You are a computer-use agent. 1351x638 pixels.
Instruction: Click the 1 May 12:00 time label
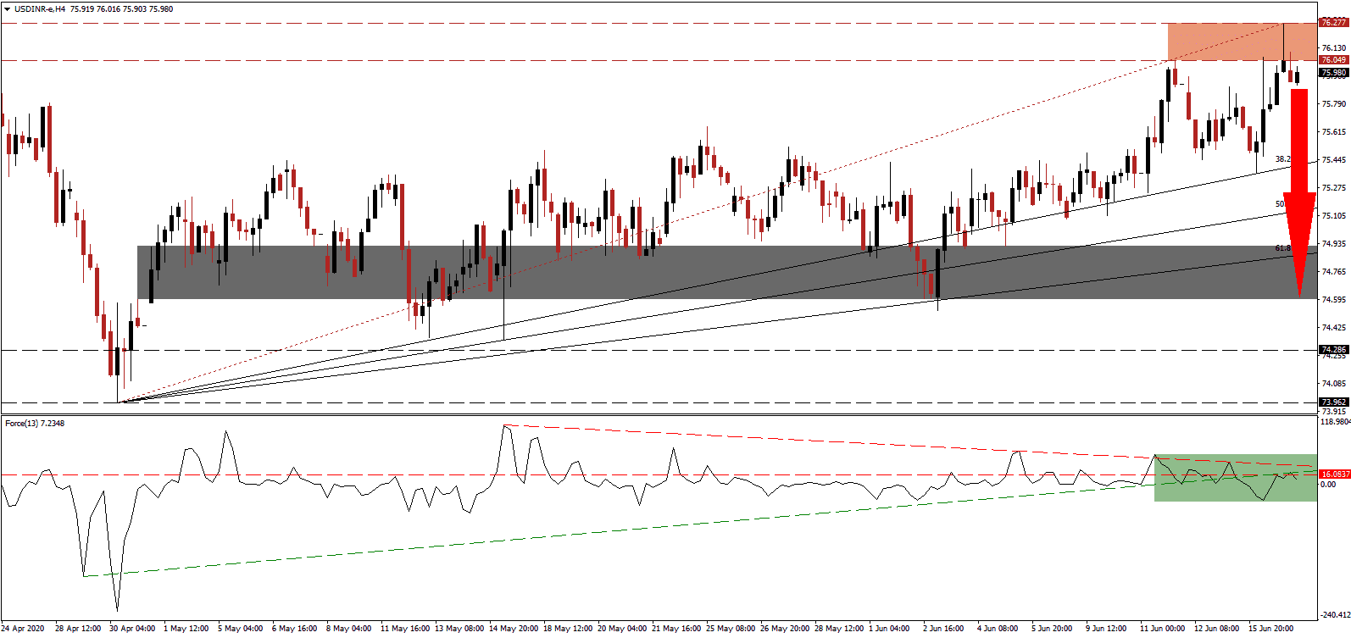coord(186,629)
